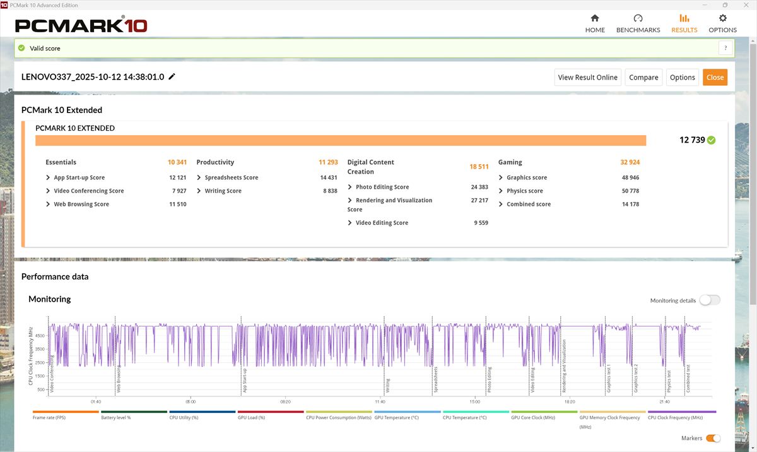The image size is (757, 452).
Task: Enable the Monitoring details toggle
Action: [709, 300]
